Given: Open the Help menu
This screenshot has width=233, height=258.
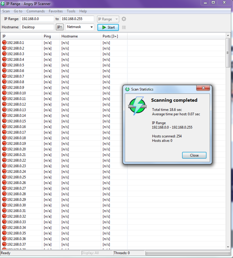Looking at the screenshot, I should pos(83,11).
